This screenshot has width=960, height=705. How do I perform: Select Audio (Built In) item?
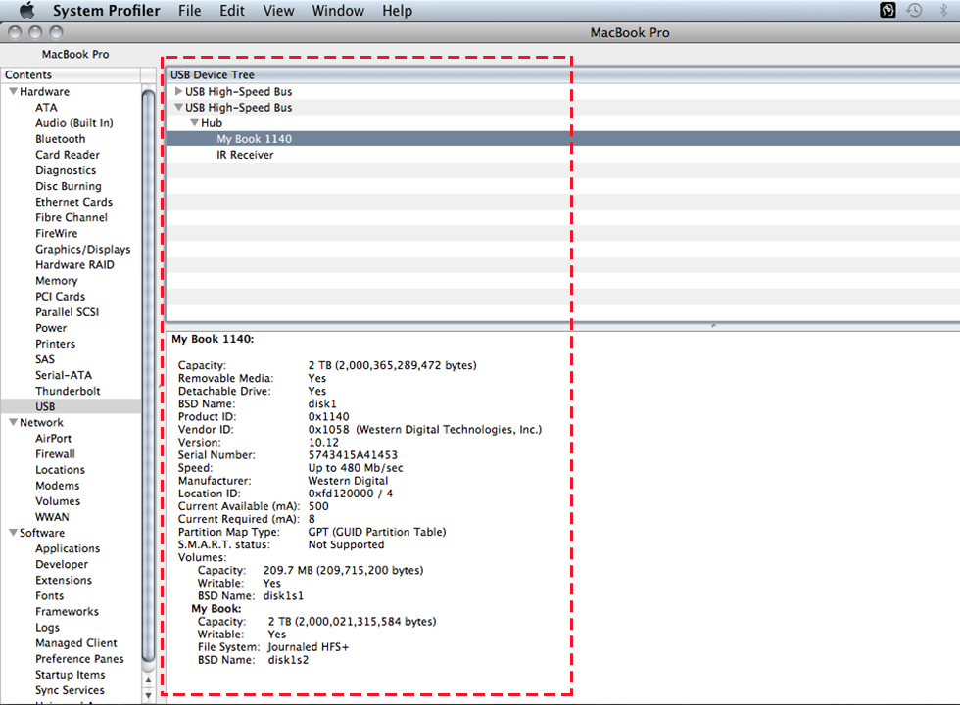coord(74,123)
